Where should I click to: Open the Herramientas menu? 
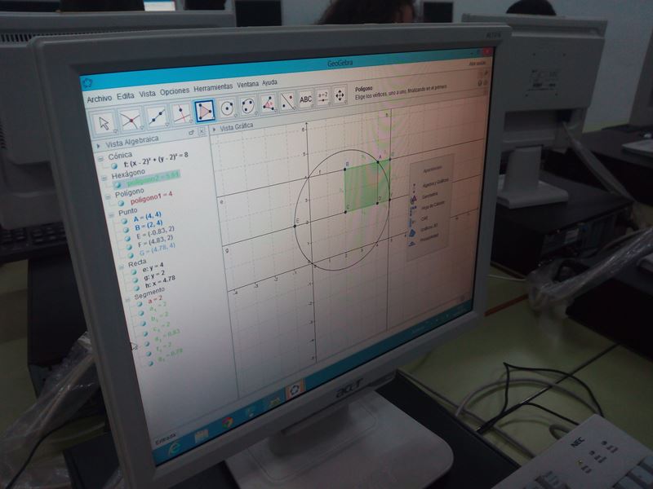click(x=213, y=87)
